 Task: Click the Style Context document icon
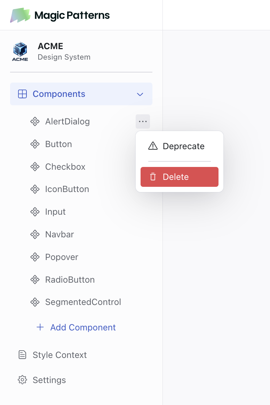pos(22,355)
